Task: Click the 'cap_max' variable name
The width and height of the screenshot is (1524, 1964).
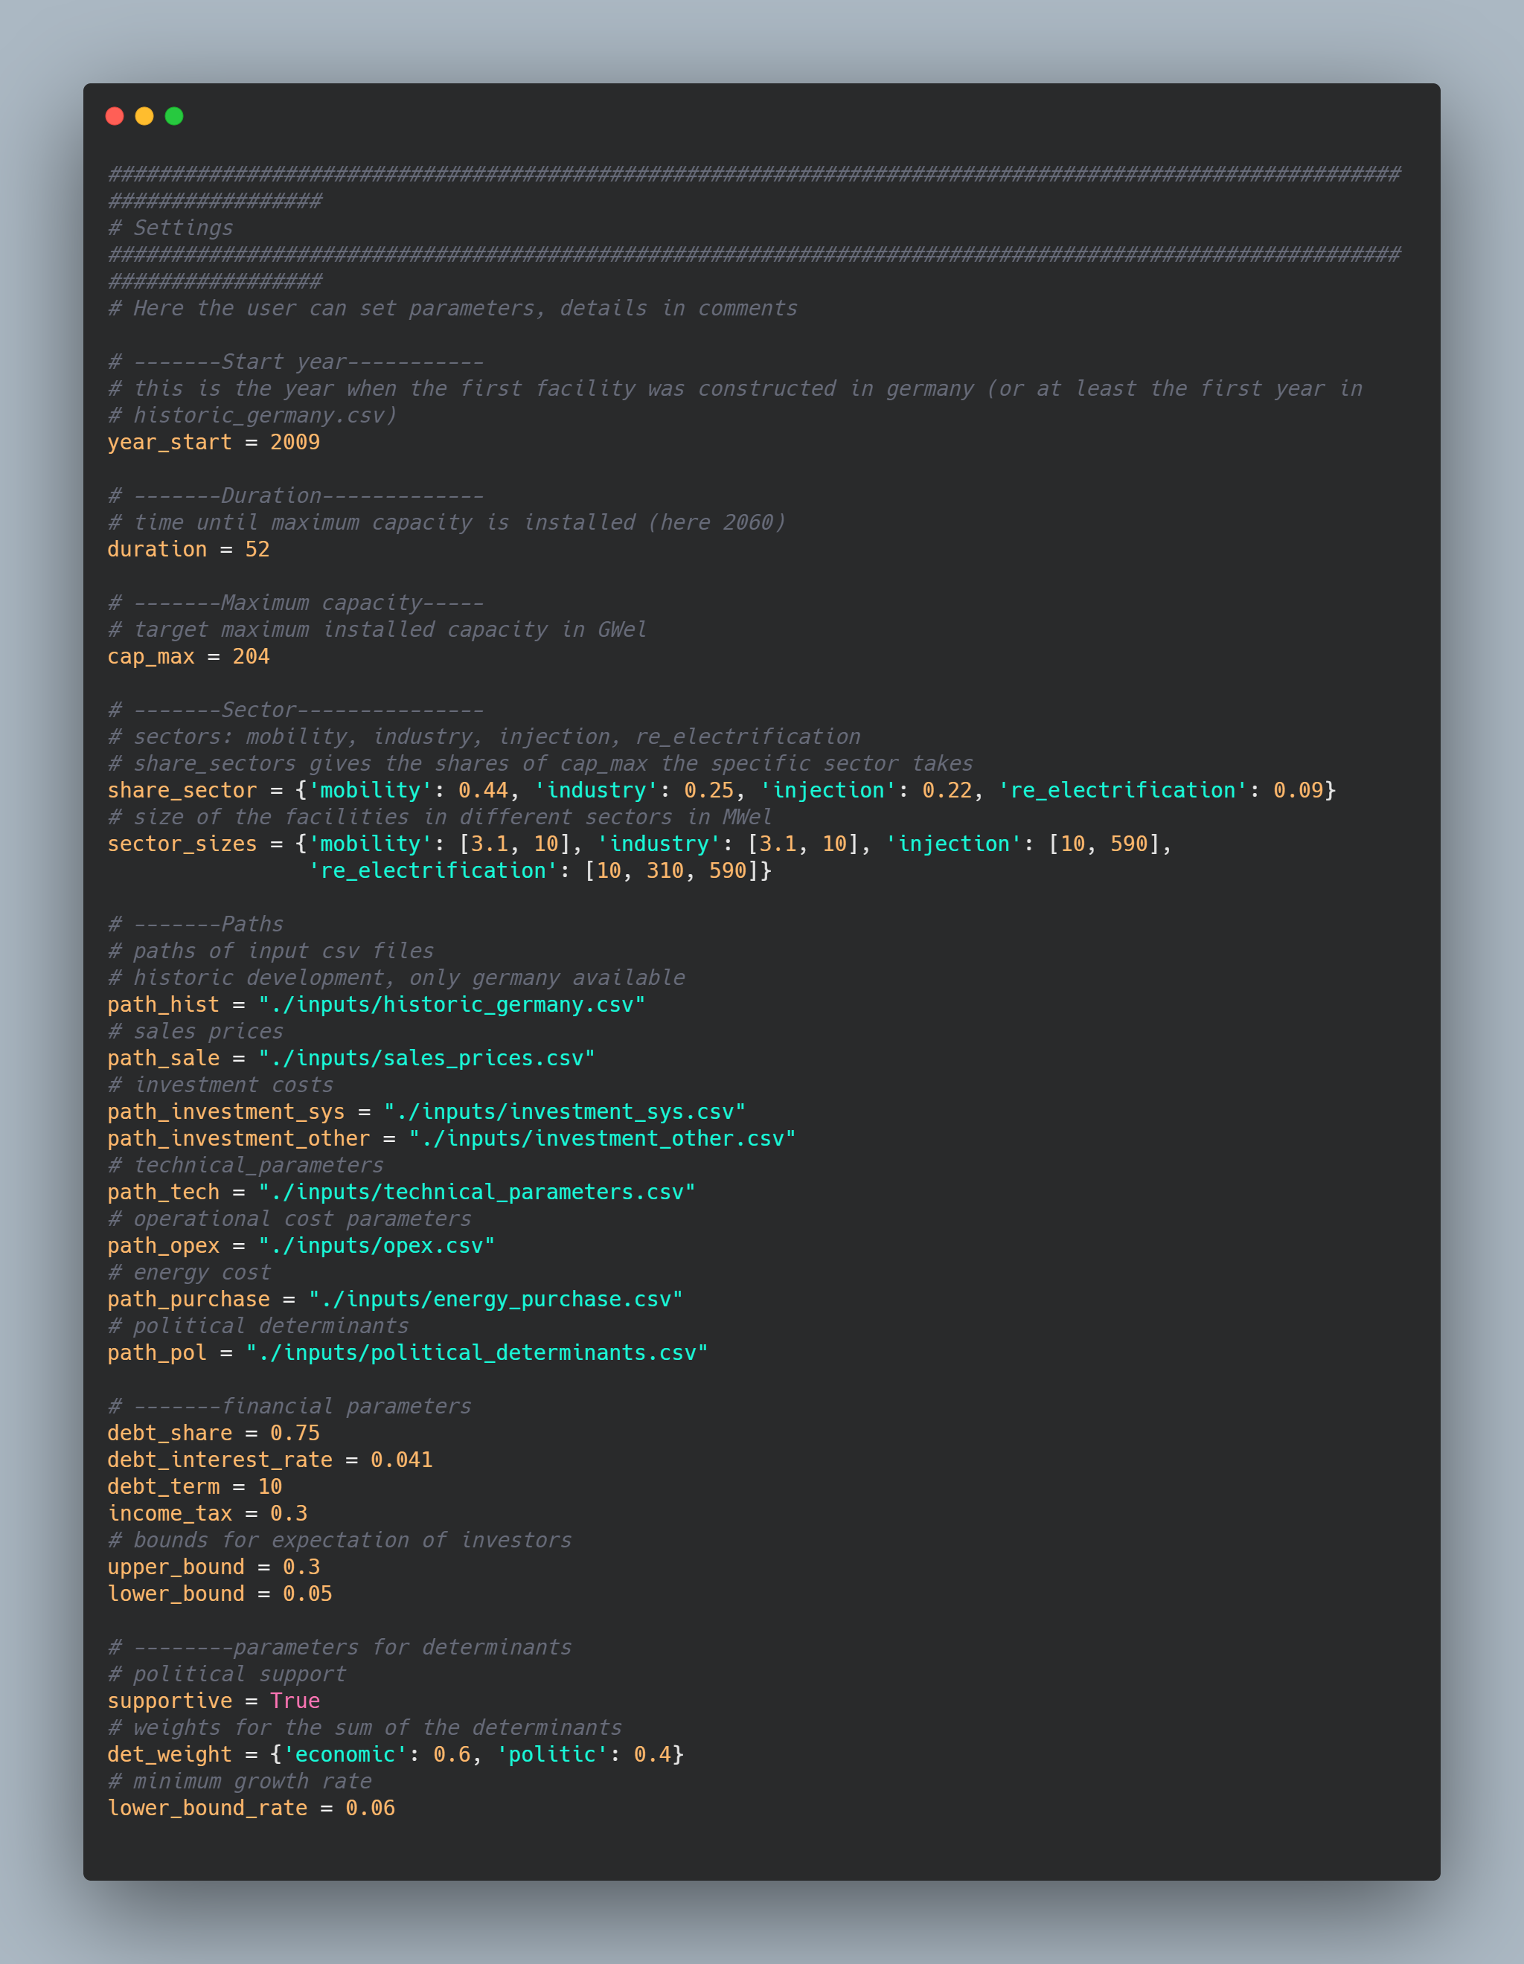Action: [151, 656]
